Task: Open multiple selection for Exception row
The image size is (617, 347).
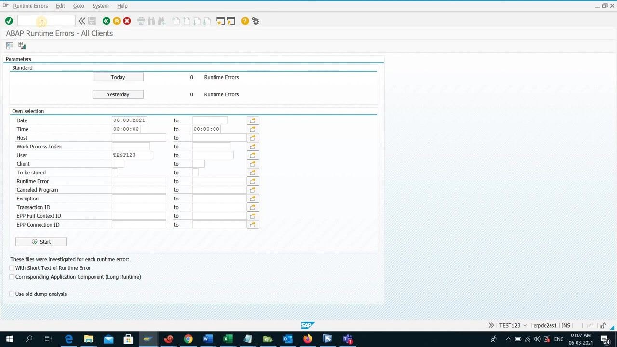Action: coord(253,199)
